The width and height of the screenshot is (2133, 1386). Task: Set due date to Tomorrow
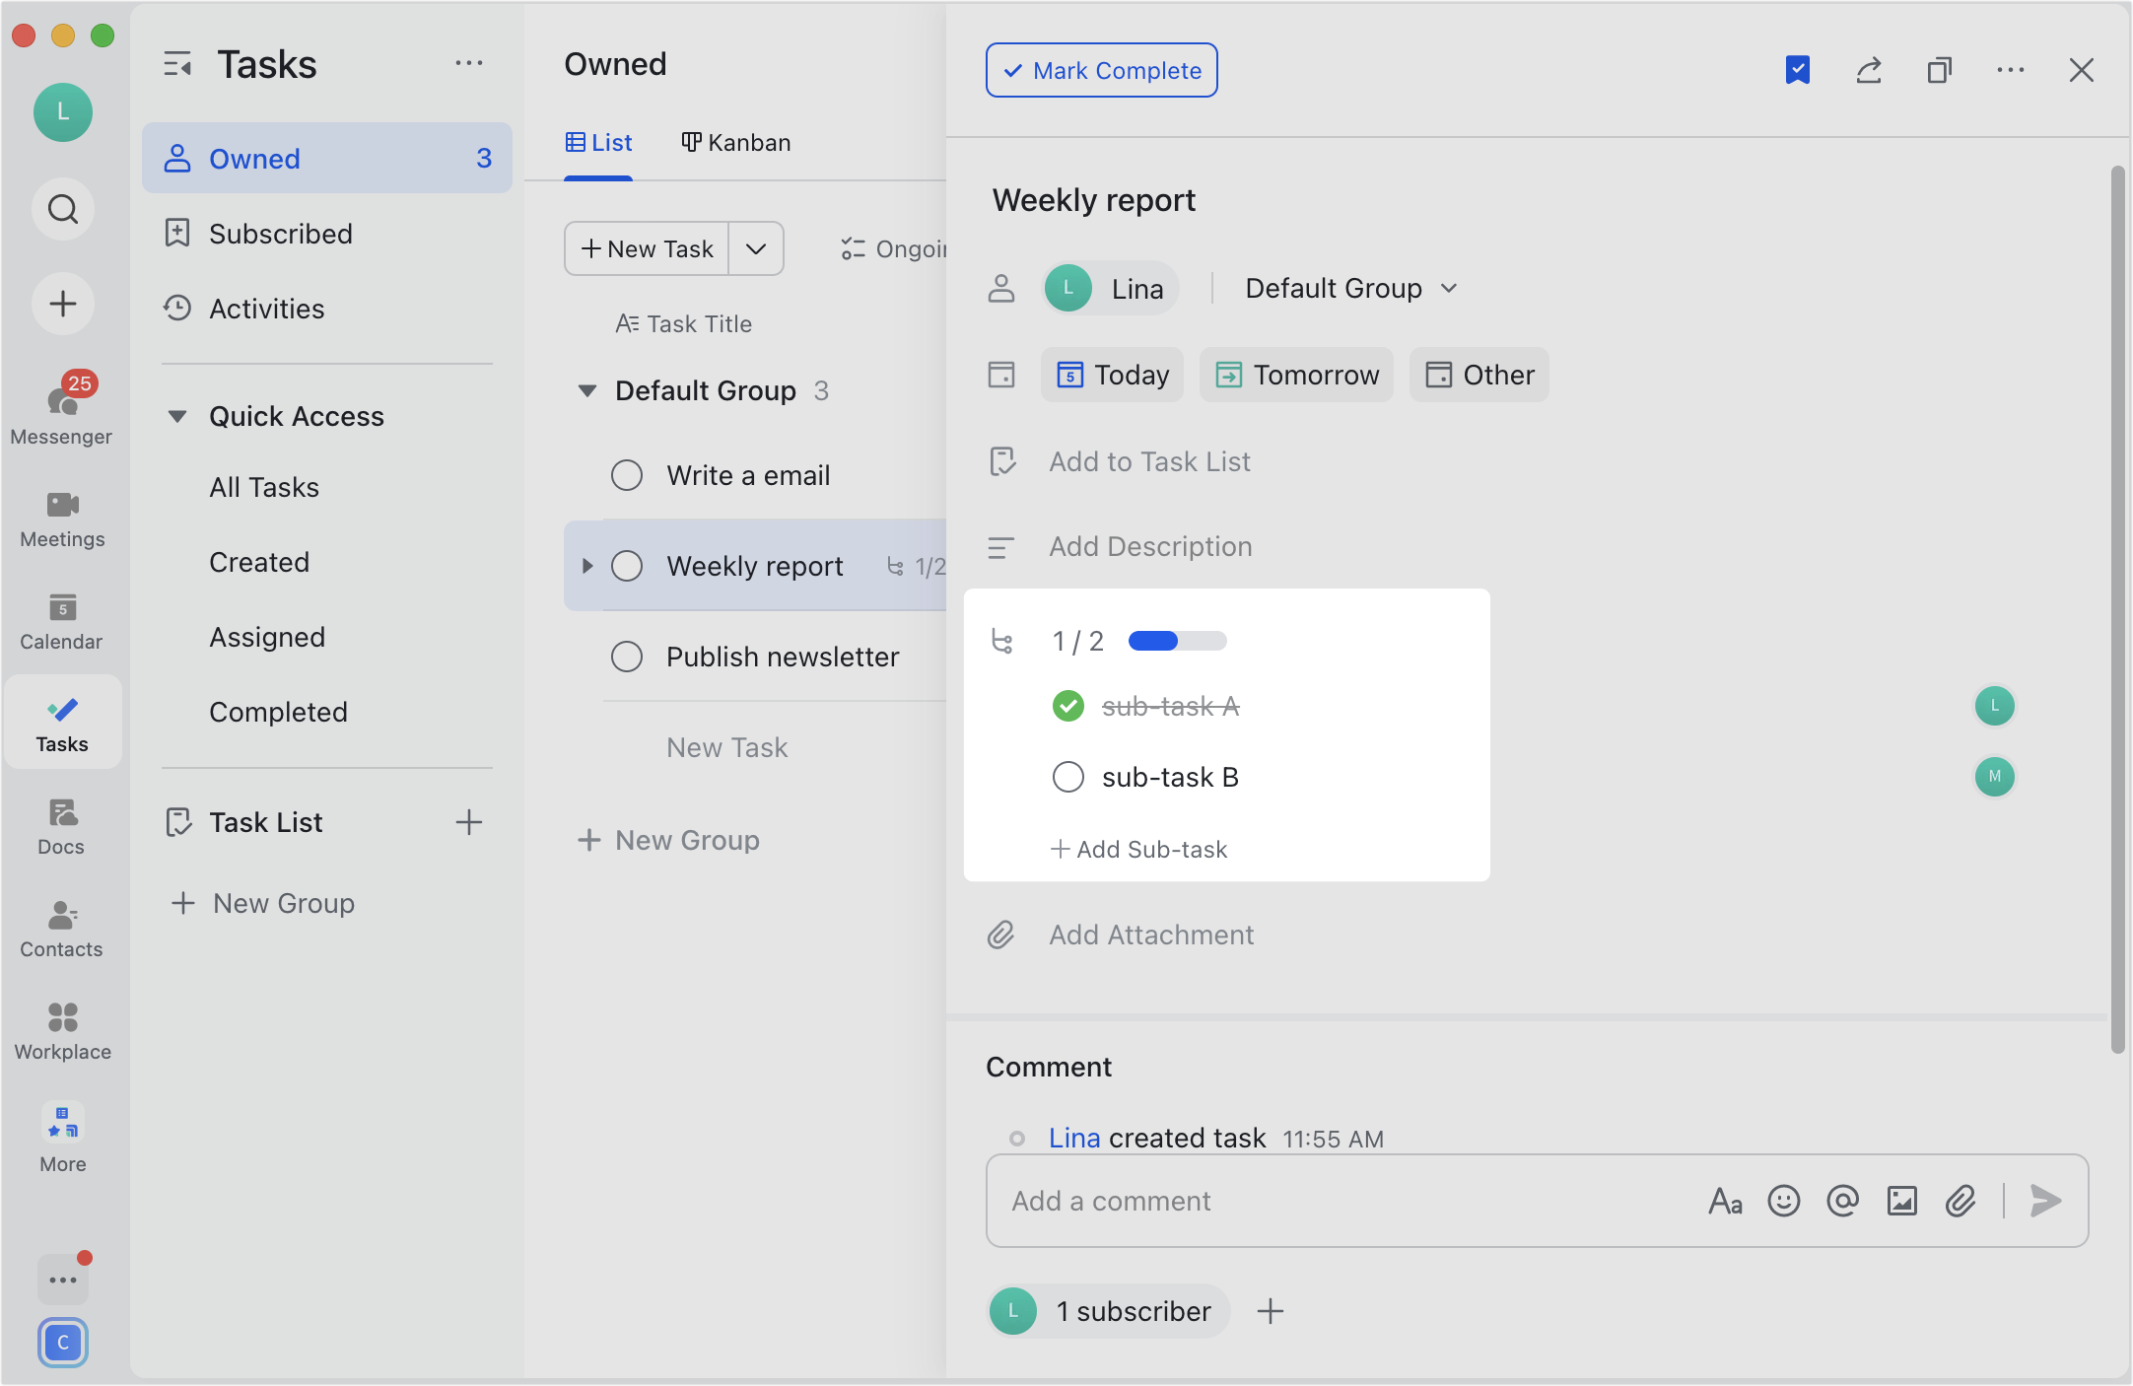point(1296,375)
